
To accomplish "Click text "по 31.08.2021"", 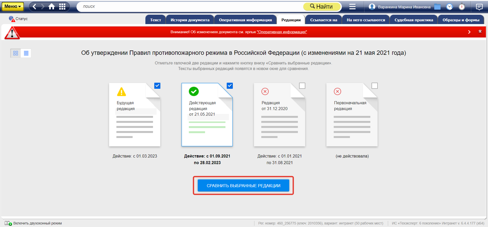I will 280,163.
